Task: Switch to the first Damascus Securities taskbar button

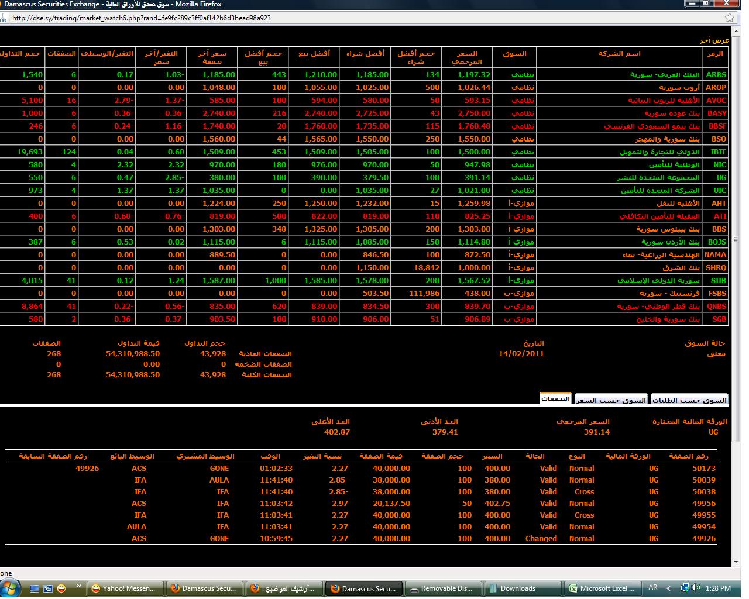Action: [x=204, y=588]
